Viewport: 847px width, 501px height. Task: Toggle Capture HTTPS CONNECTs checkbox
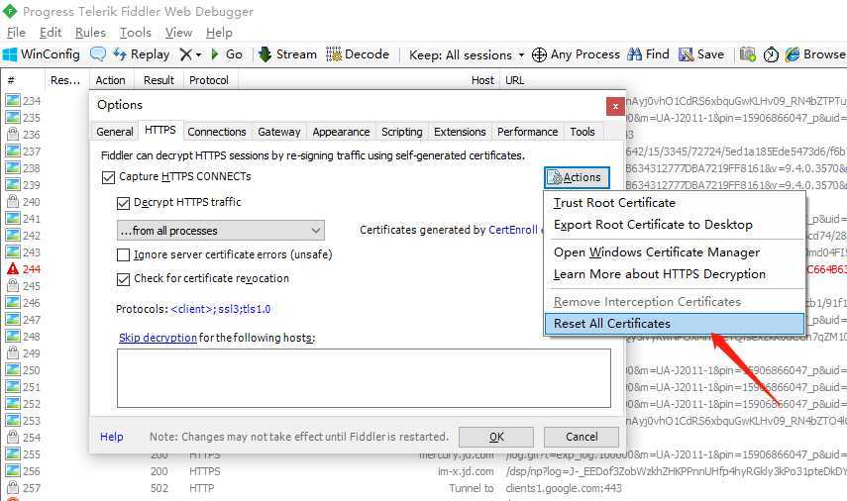(x=108, y=177)
